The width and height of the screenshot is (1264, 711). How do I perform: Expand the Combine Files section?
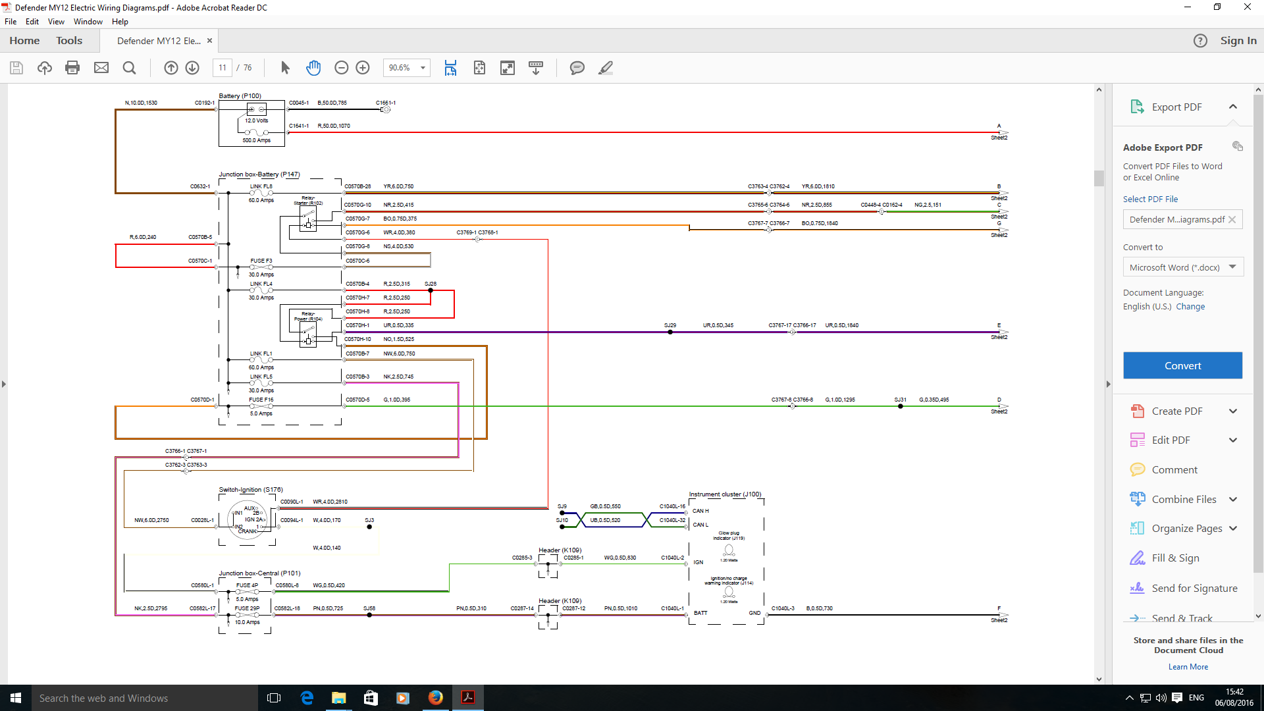(x=1233, y=500)
